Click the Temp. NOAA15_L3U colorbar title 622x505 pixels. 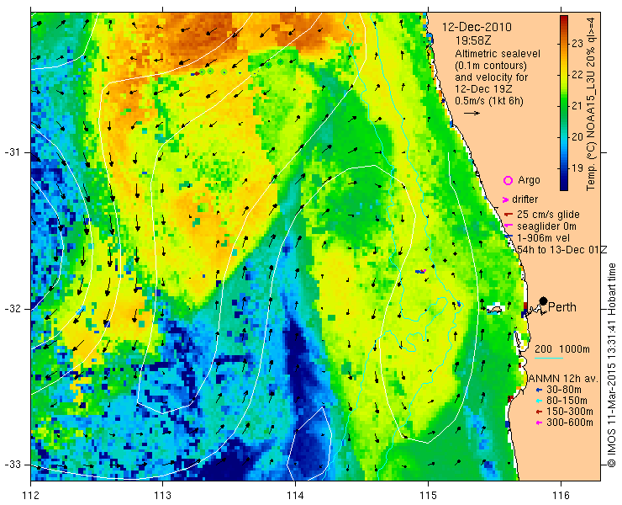(x=592, y=104)
